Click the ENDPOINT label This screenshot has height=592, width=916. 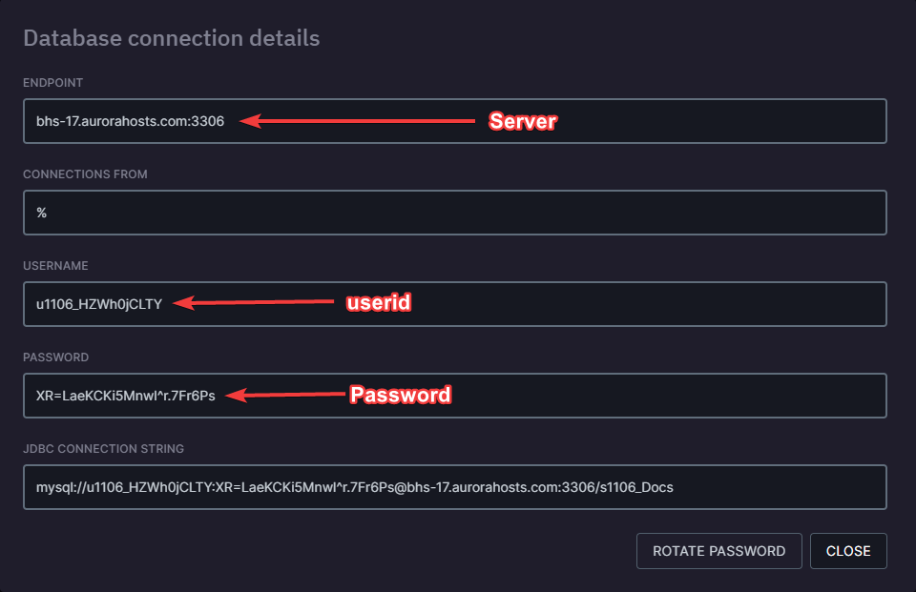tap(52, 83)
